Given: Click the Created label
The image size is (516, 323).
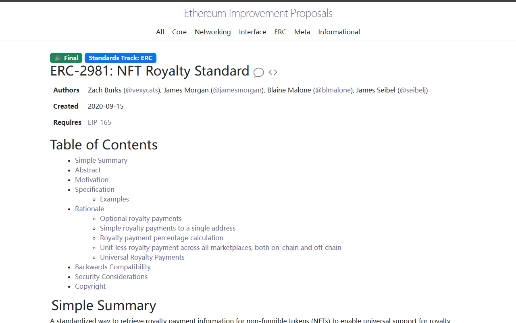Looking at the screenshot, I should (x=66, y=106).
